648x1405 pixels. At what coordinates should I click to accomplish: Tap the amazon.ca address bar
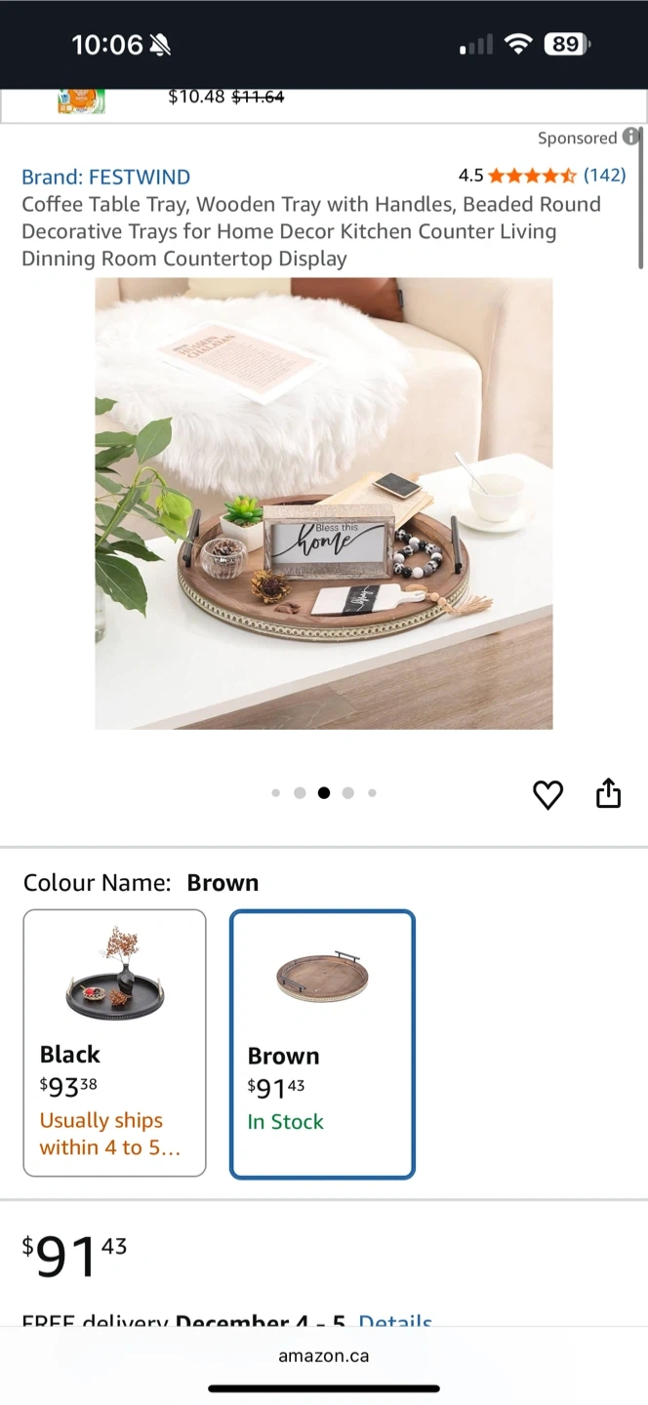[x=324, y=1355]
